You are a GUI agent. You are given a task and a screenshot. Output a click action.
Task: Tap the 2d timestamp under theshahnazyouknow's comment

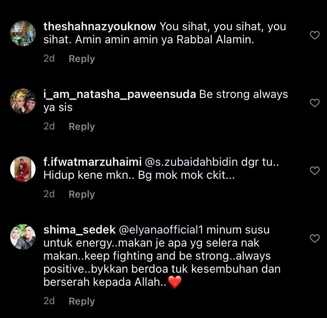coord(49,59)
